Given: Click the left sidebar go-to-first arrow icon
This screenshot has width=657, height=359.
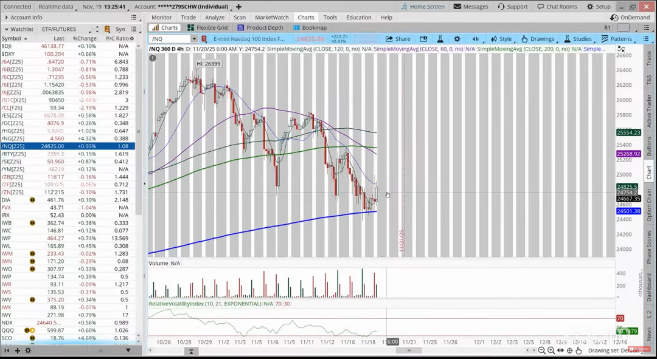Looking at the screenshot, I should pyautogui.click(x=7, y=350).
